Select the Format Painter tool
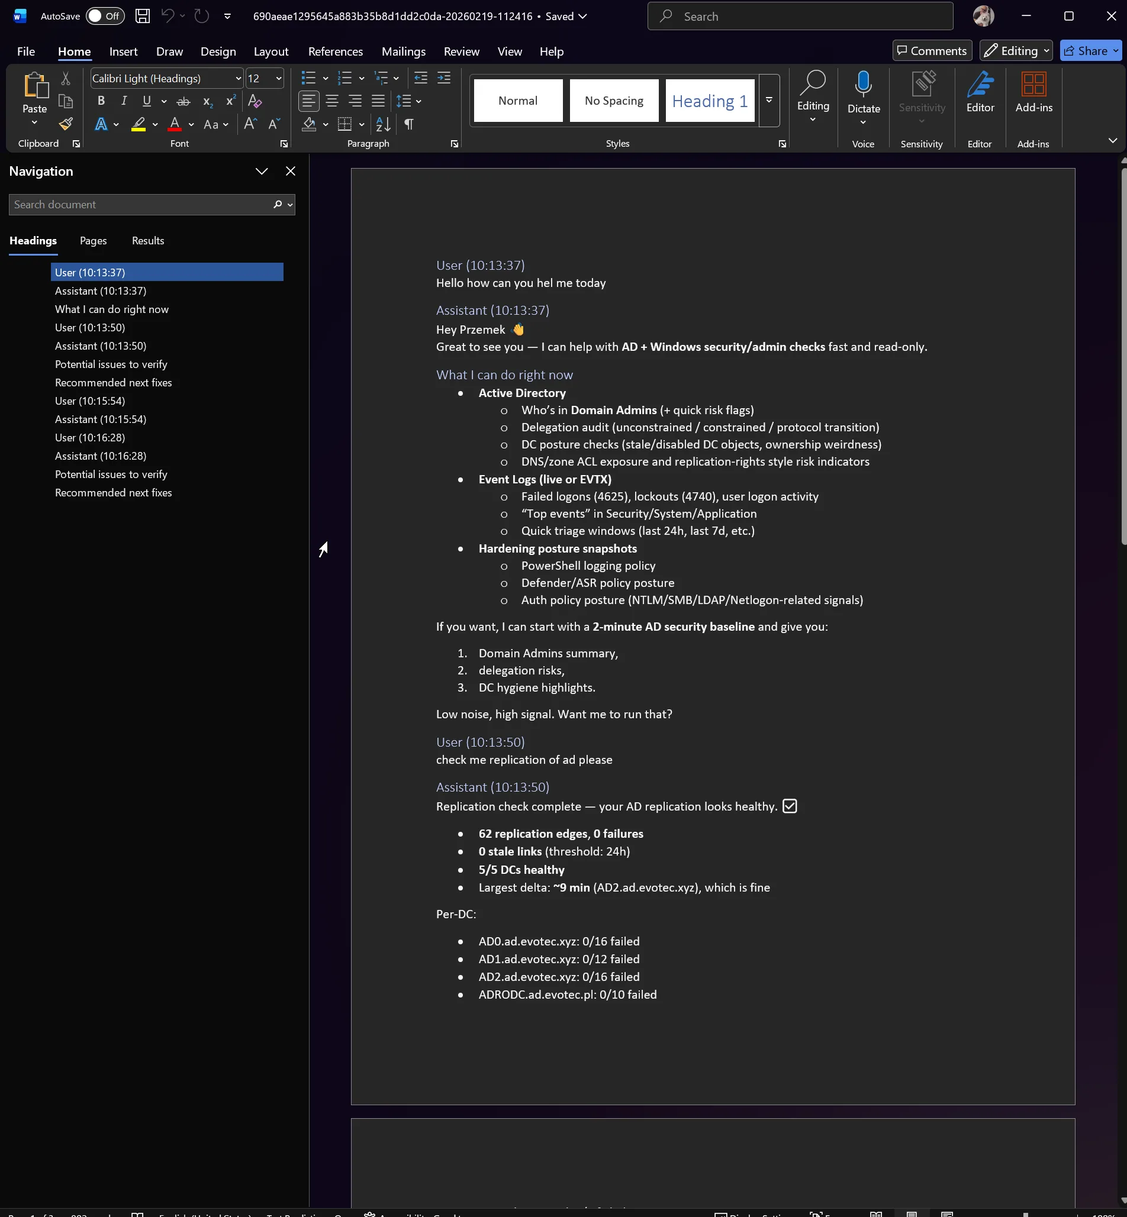Viewport: 1127px width, 1217px height. click(x=65, y=124)
